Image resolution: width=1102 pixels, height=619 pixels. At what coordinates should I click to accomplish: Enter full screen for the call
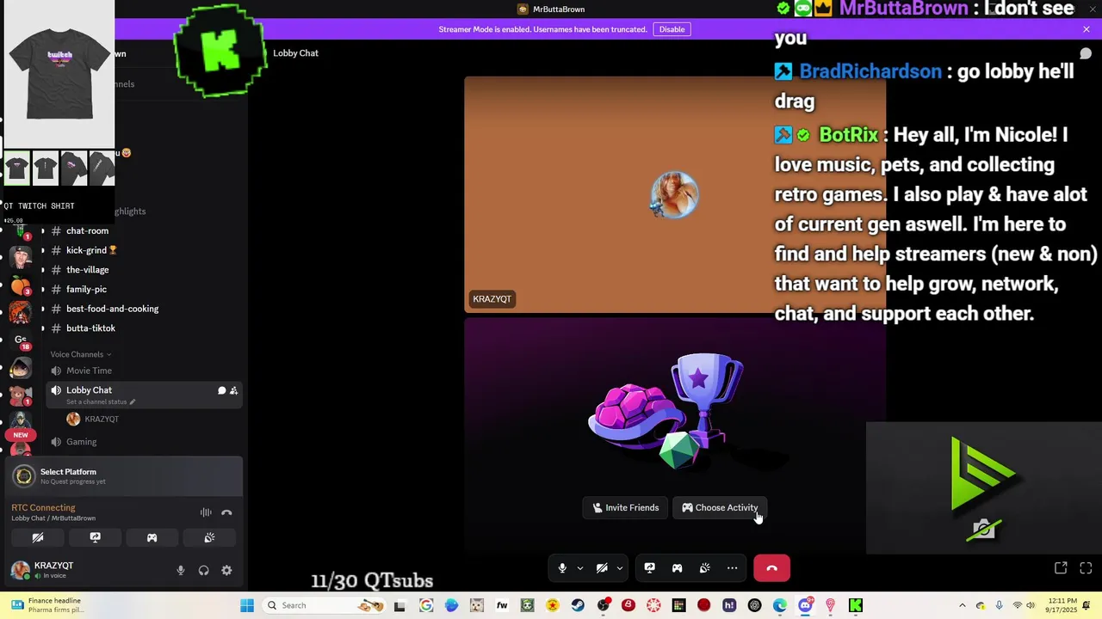[1086, 568]
